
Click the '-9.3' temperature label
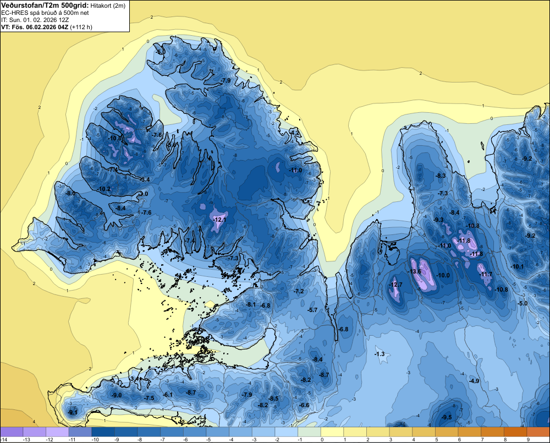click(x=439, y=220)
